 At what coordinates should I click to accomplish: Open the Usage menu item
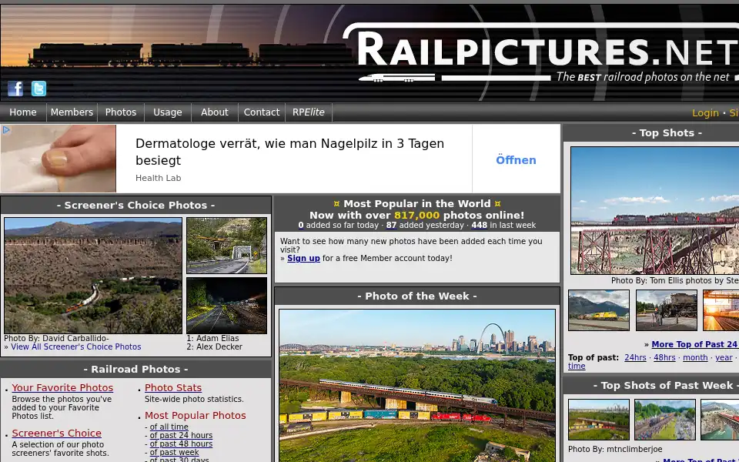pos(167,112)
